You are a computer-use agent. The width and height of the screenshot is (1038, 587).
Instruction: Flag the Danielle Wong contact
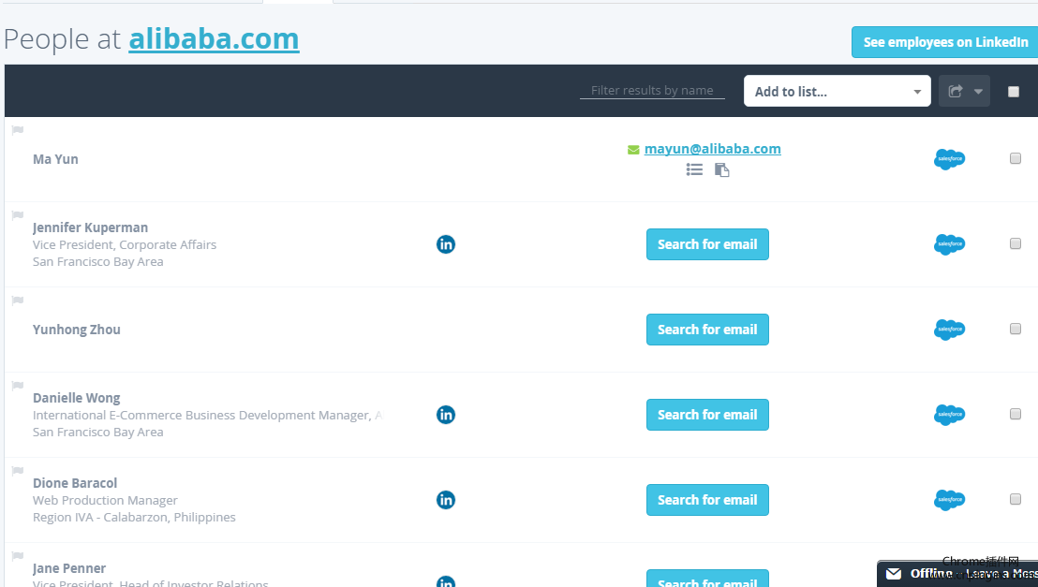(x=18, y=386)
